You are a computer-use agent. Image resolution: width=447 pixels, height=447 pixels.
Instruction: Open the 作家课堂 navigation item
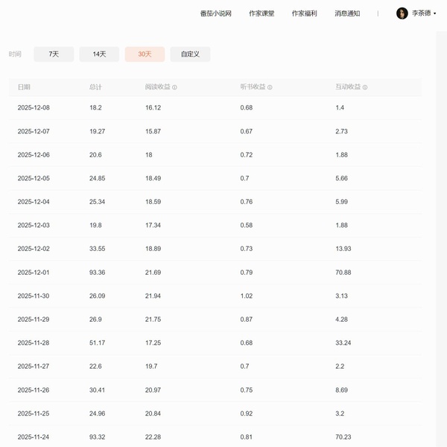(261, 13)
